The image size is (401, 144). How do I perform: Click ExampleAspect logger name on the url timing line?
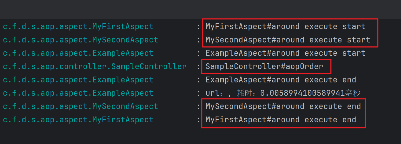click(78, 93)
